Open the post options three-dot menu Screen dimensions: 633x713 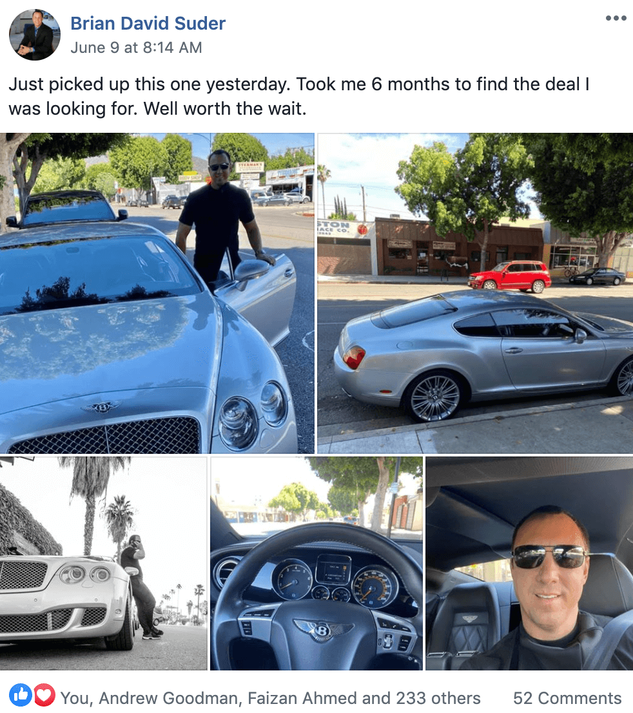616,18
